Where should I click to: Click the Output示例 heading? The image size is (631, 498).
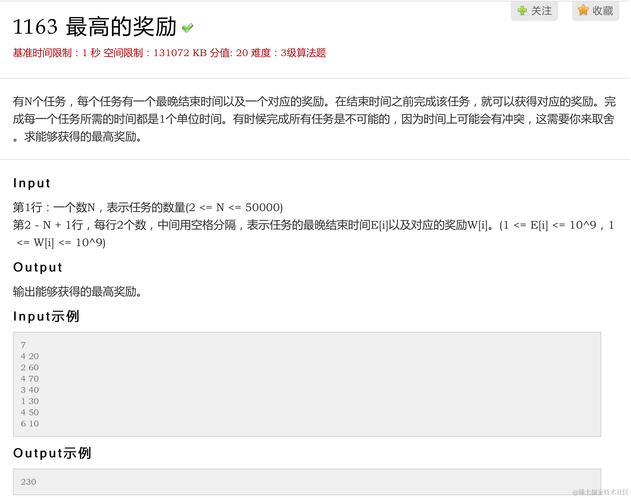click(x=52, y=453)
